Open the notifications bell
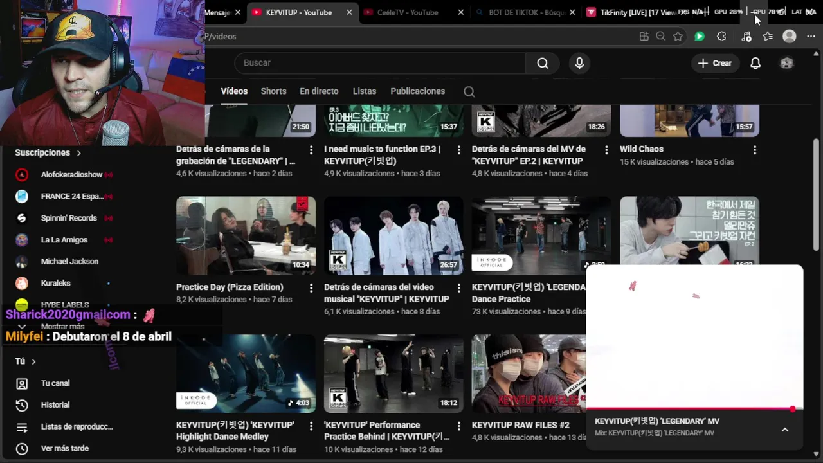Viewport: 823px width, 463px height. [x=755, y=63]
